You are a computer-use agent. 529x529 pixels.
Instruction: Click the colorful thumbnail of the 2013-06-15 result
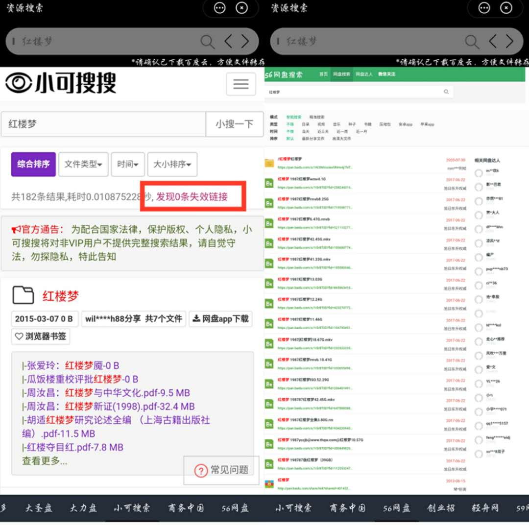tap(269, 484)
